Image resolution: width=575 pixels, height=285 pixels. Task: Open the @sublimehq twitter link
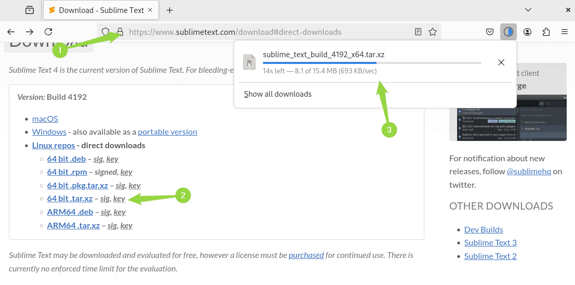click(x=529, y=172)
